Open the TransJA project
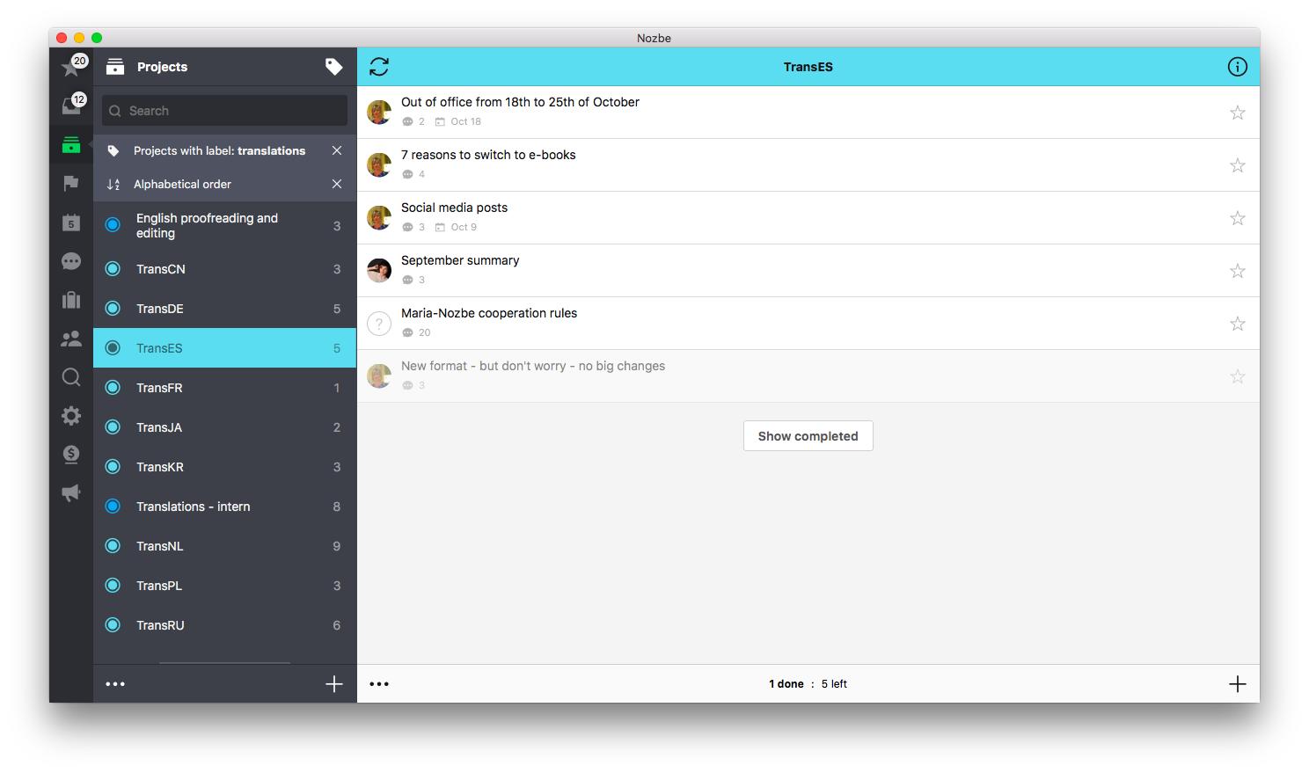This screenshot has height=773, width=1309. [x=224, y=427]
